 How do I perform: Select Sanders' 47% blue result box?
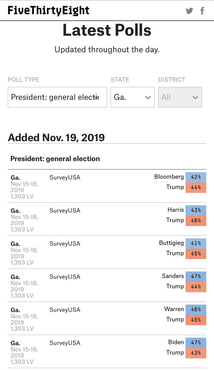pyautogui.click(x=196, y=276)
